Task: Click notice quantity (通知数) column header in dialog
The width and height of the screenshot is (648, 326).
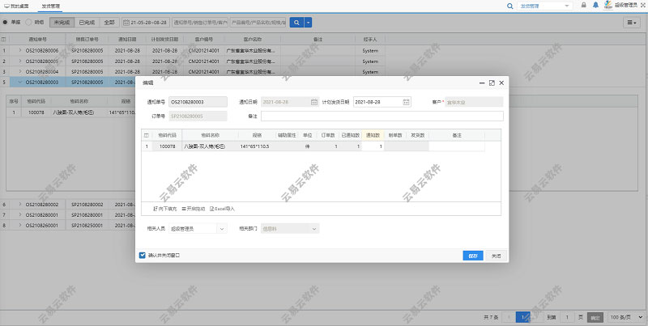Action: [x=373, y=135]
